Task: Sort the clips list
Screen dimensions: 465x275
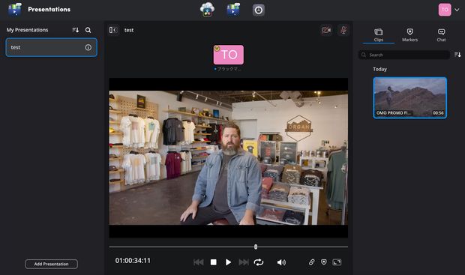Action: 457,55
